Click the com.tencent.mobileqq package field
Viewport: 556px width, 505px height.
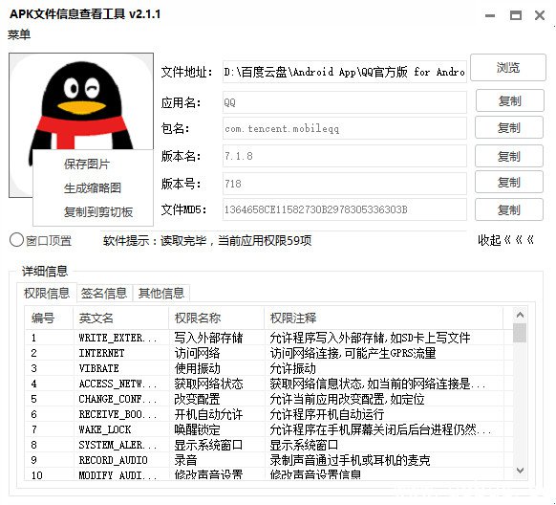pos(344,128)
